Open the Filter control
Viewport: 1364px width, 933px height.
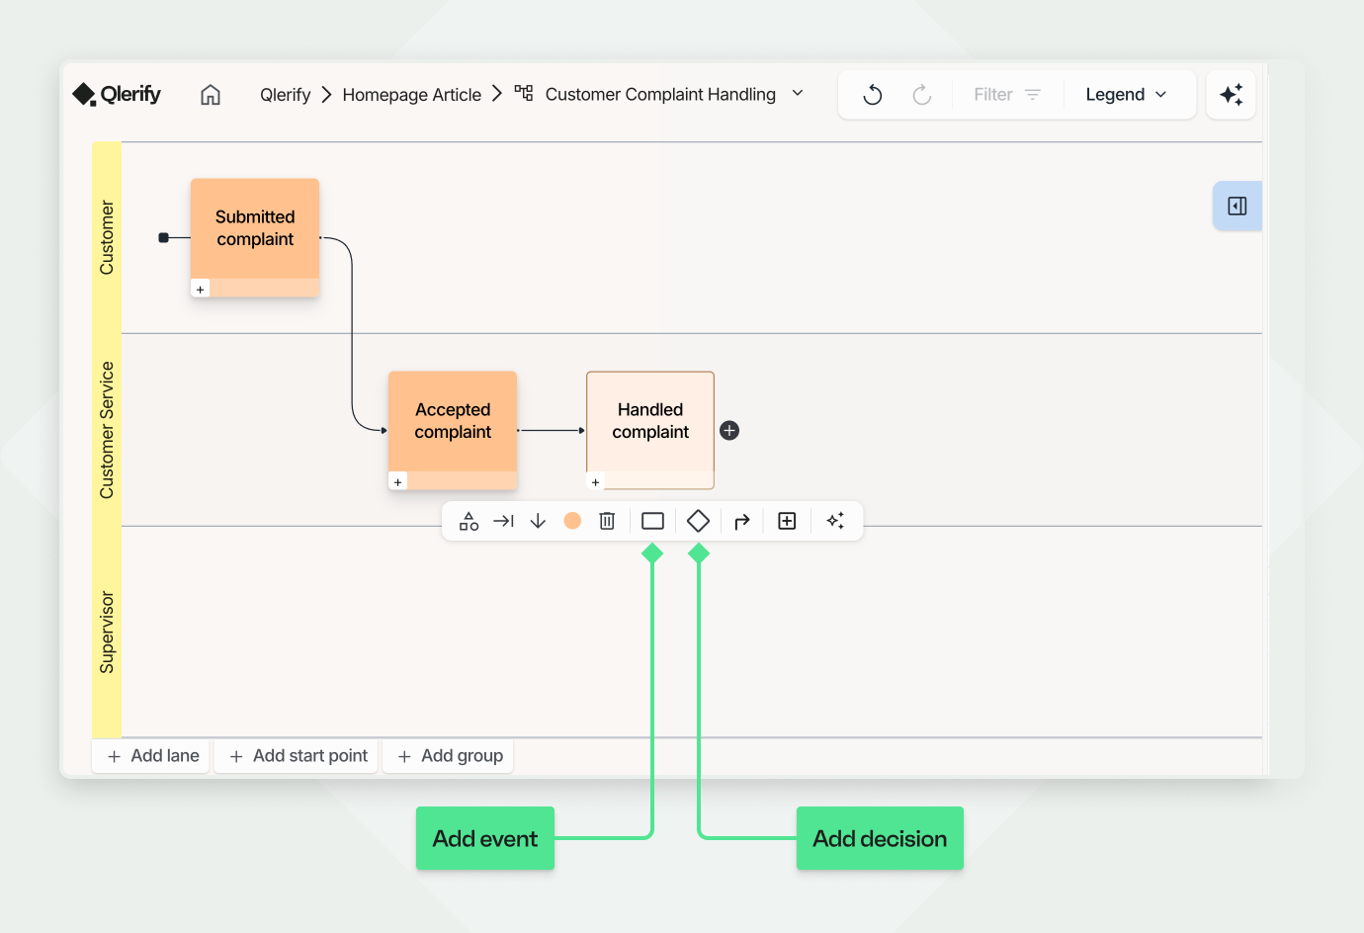tap(1007, 95)
